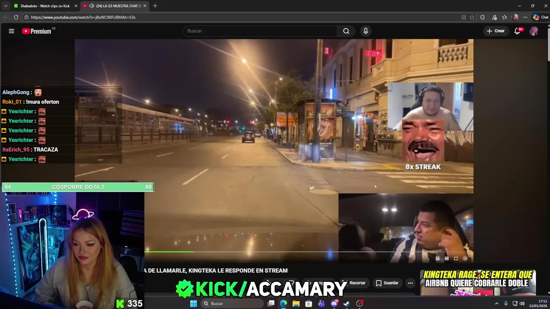The height and width of the screenshot is (309, 550).
Task: Open a new browser tab
Action: click(x=155, y=6)
